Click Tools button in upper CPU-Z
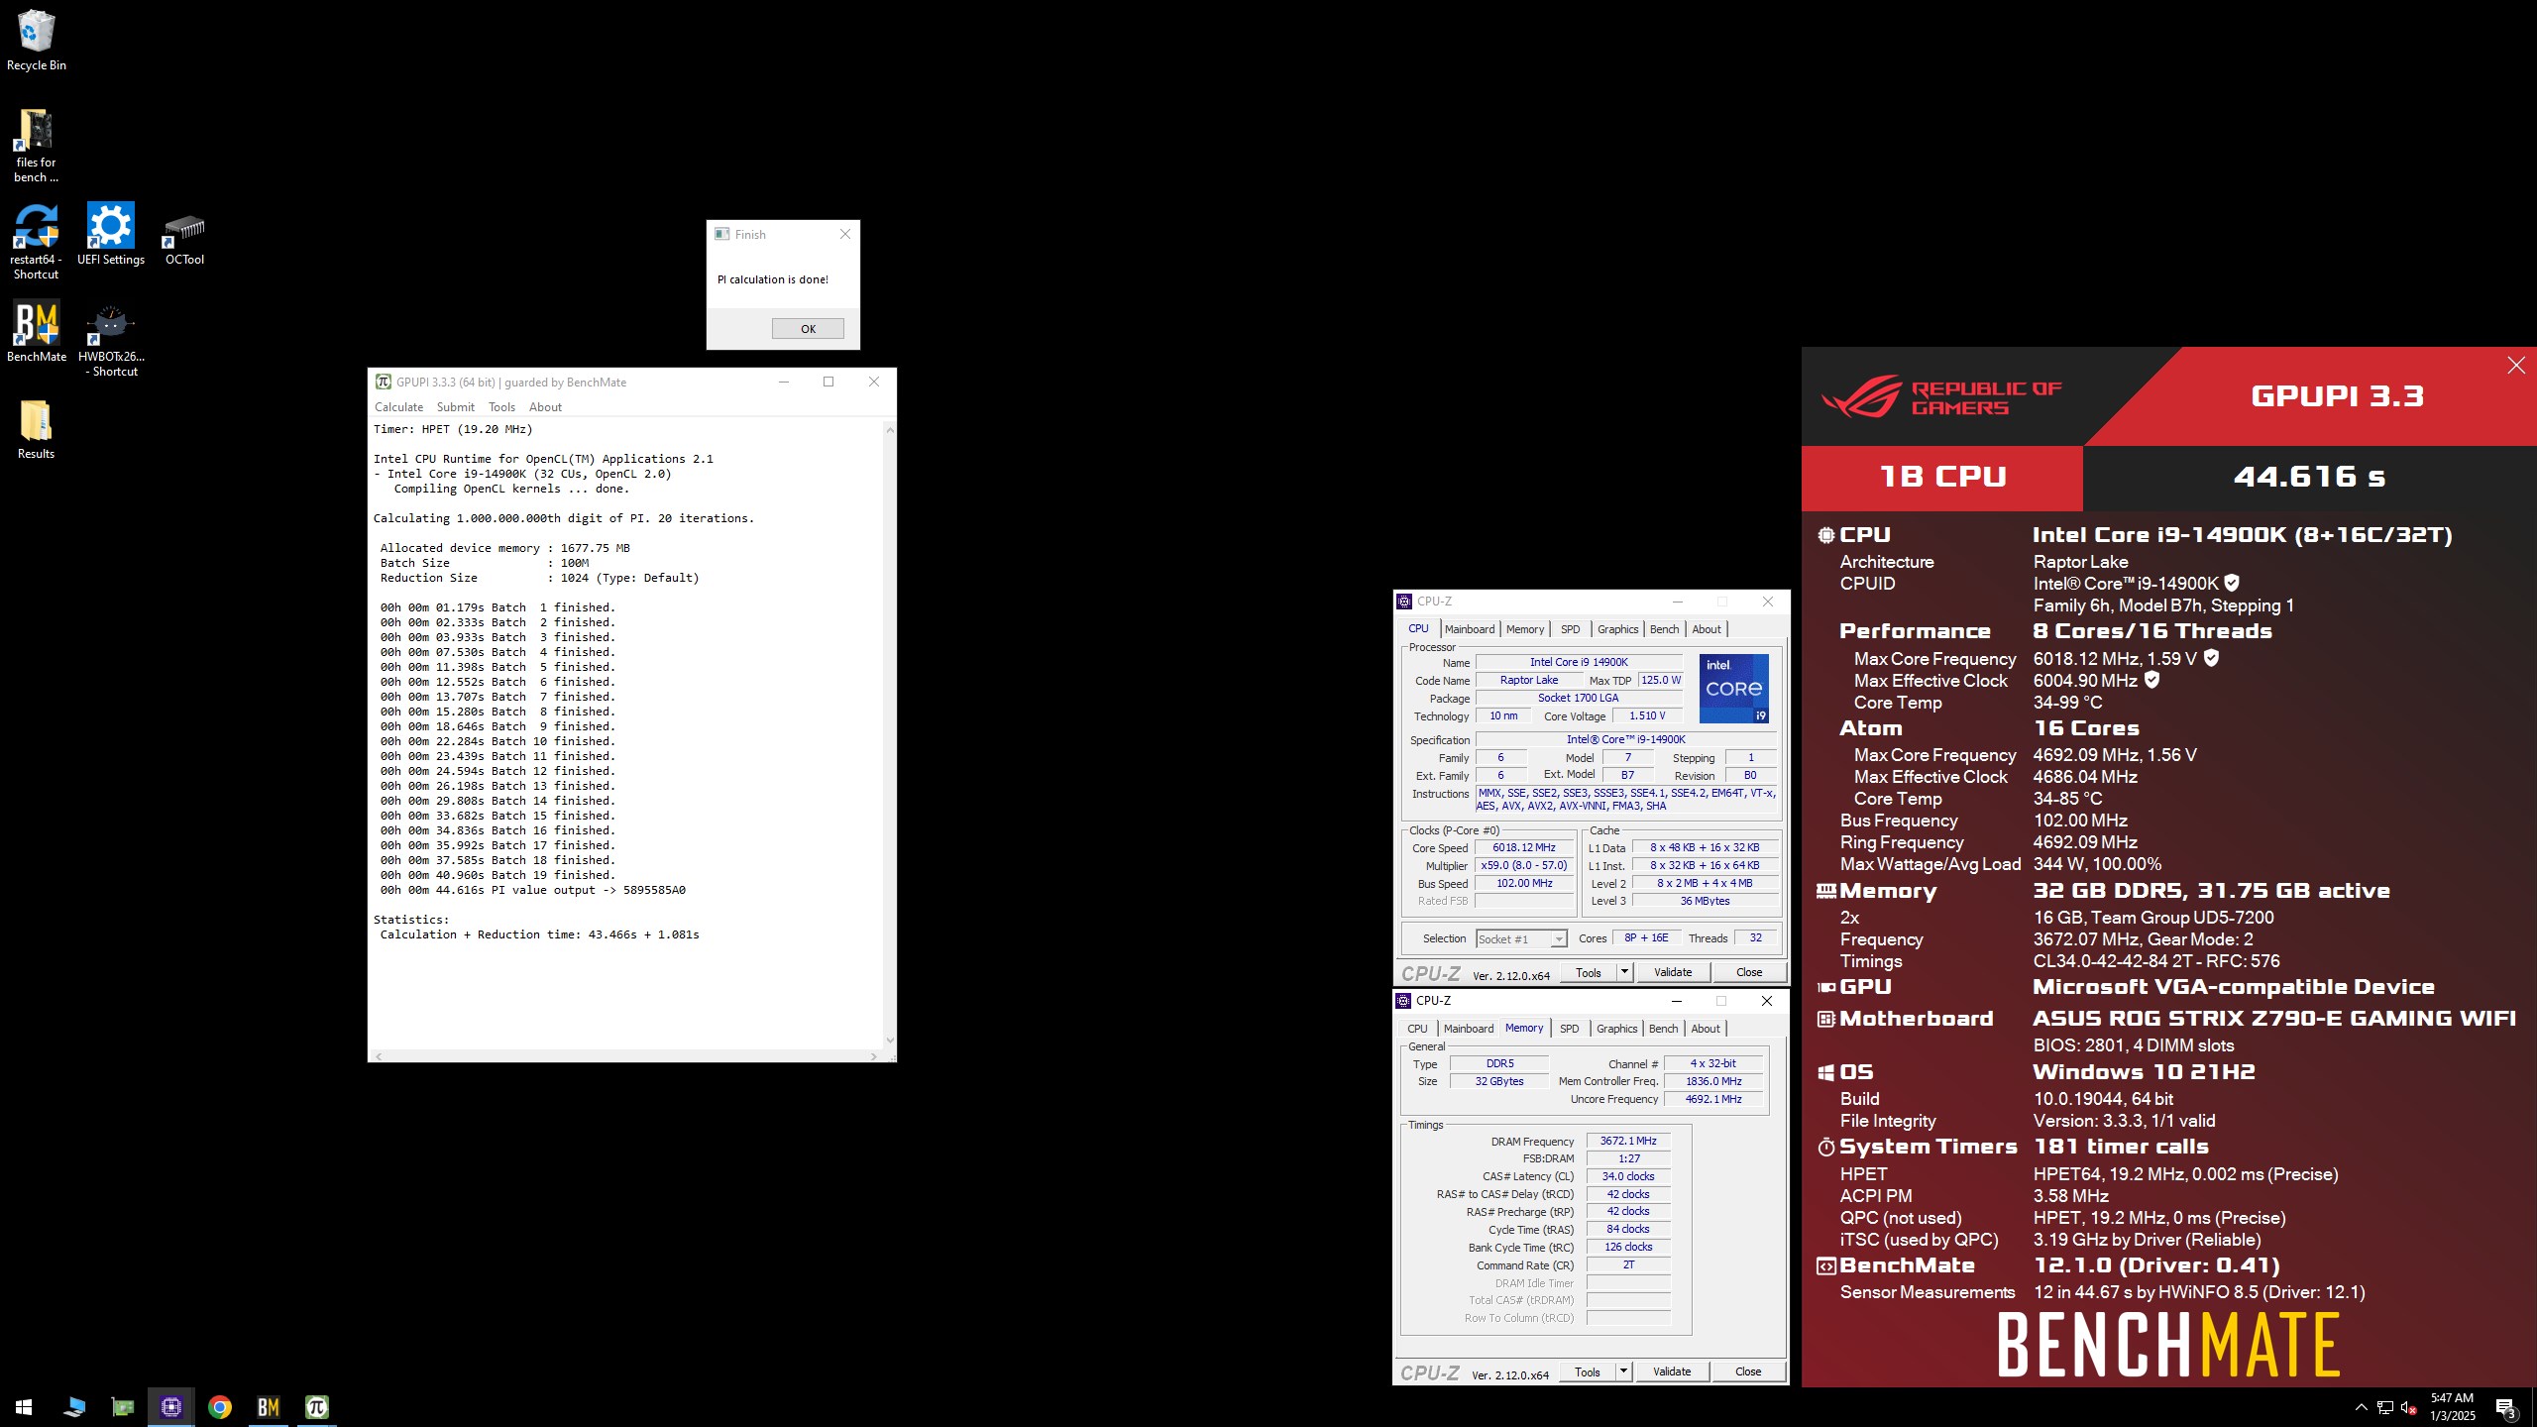 tap(1589, 972)
